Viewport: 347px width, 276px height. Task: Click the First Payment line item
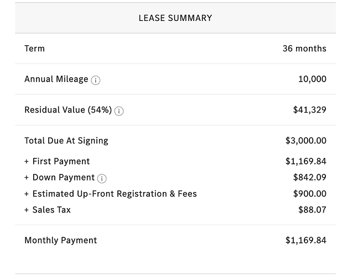57,161
